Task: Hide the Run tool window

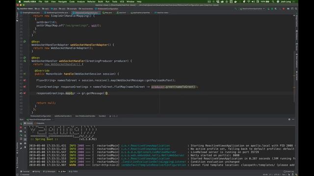Action: [x=293, y=119]
